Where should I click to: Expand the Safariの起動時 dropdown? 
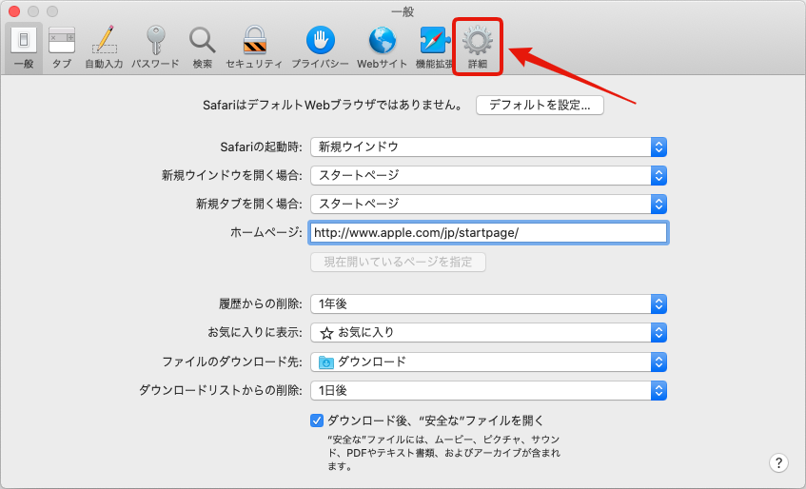[x=488, y=147]
